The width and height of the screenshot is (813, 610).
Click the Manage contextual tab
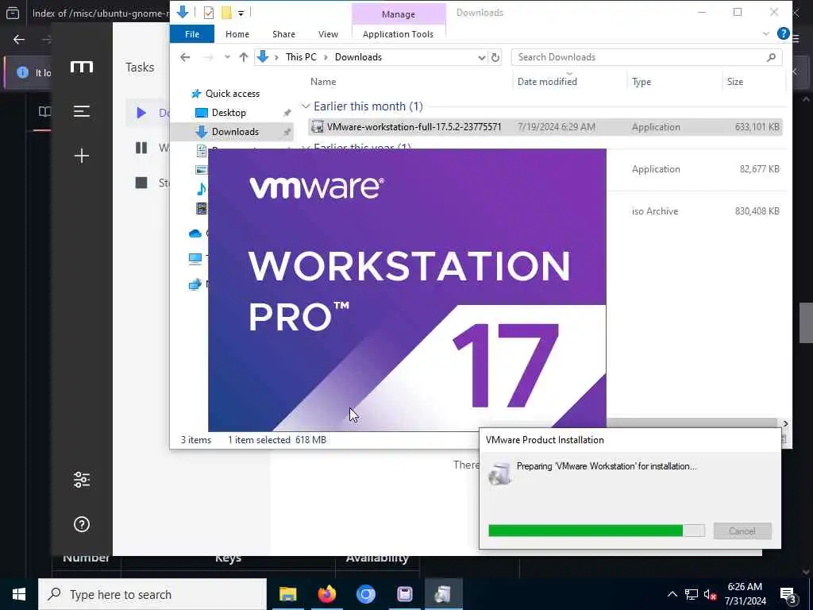(399, 14)
